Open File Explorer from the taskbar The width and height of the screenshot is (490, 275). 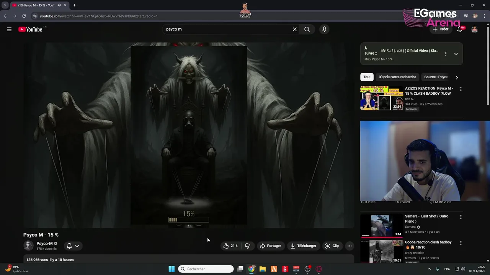click(x=262, y=269)
